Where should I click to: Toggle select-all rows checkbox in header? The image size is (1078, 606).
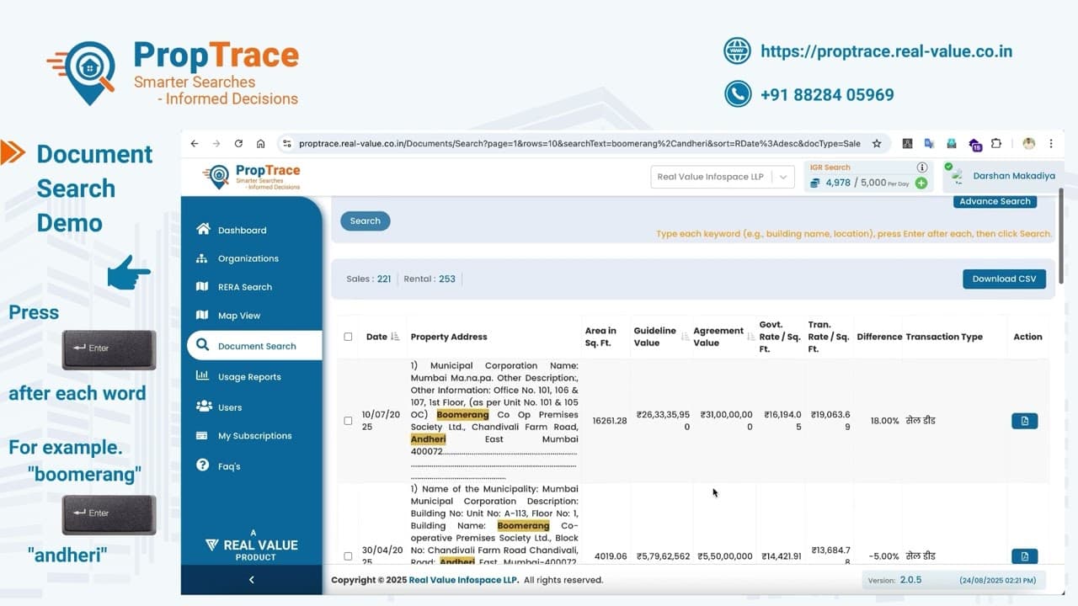(348, 337)
